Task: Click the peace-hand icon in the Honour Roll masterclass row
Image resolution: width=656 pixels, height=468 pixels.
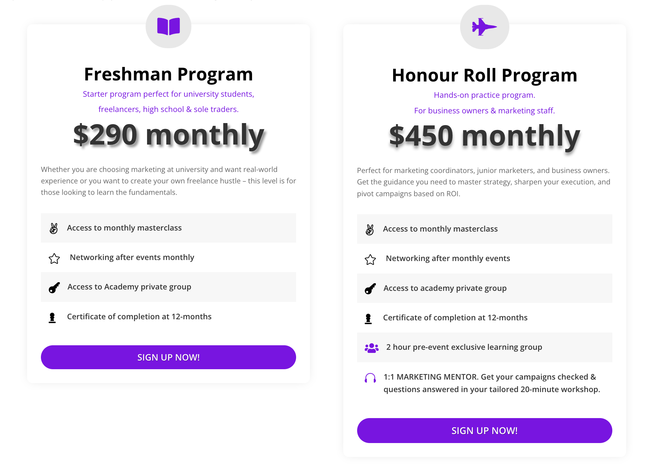Action: coord(370,229)
